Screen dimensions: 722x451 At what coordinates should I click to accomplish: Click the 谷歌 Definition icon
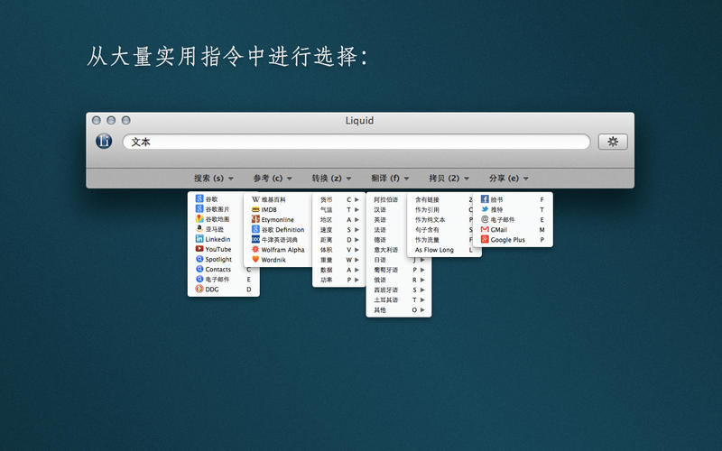coord(255,229)
